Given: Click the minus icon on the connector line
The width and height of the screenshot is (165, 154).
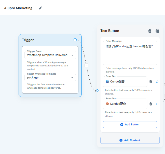Looking at the screenshot, I should point(86,65).
